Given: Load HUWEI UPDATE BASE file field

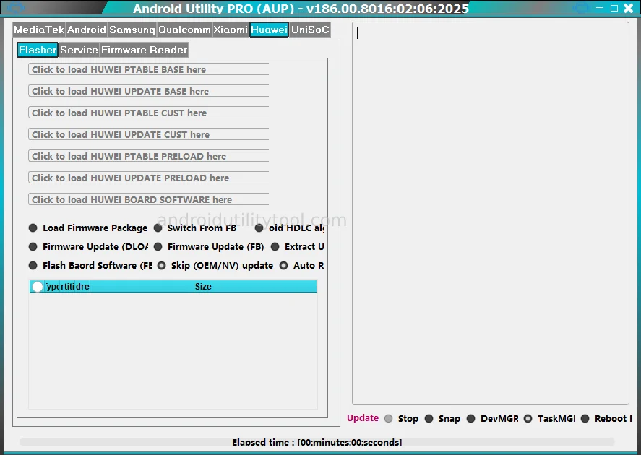Looking at the screenshot, I should [x=148, y=91].
